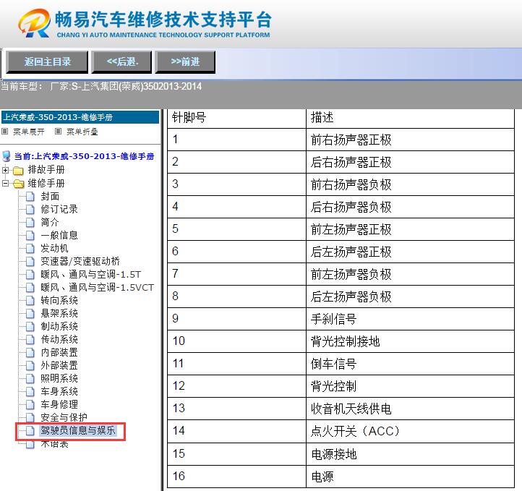The width and height of the screenshot is (522, 491).
Task: Open the 制动系统 section
Action: click(59, 326)
